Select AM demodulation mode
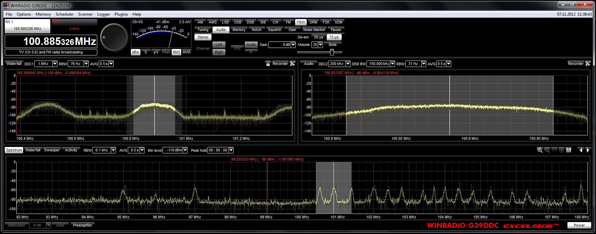Viewport: 596px width, 234px height. pos(200,22)
